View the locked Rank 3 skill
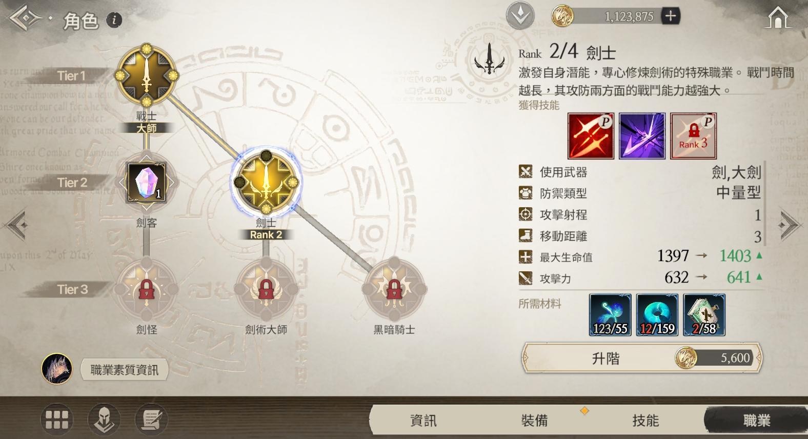Viewport: 808px width, 439px height. point(693,136)
